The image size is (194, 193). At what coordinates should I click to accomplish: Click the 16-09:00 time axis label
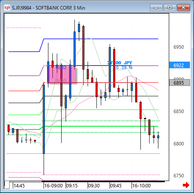click(54, 186)
